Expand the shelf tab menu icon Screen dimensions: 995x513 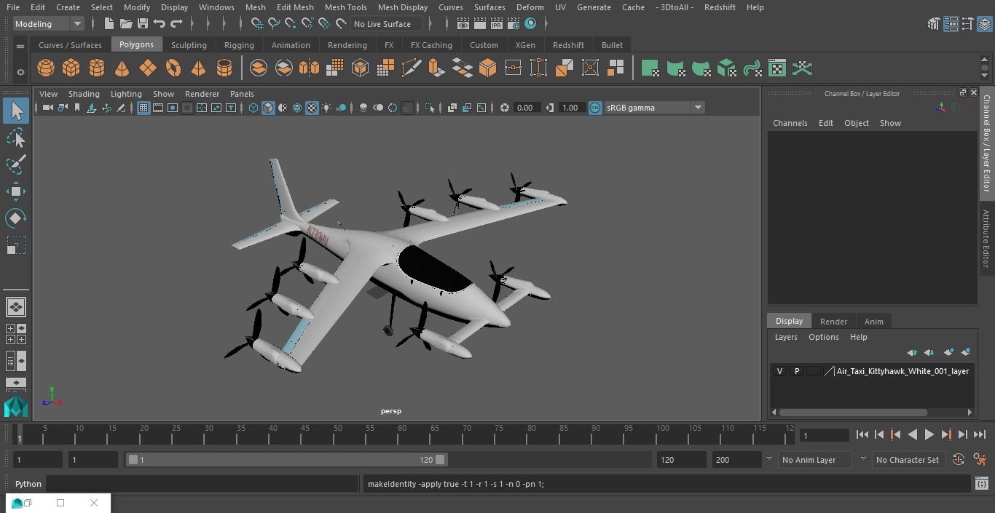click(x=20, y=46)
